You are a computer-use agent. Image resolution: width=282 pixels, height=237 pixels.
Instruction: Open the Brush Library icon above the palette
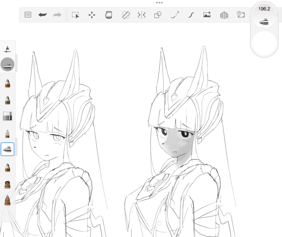7,49
